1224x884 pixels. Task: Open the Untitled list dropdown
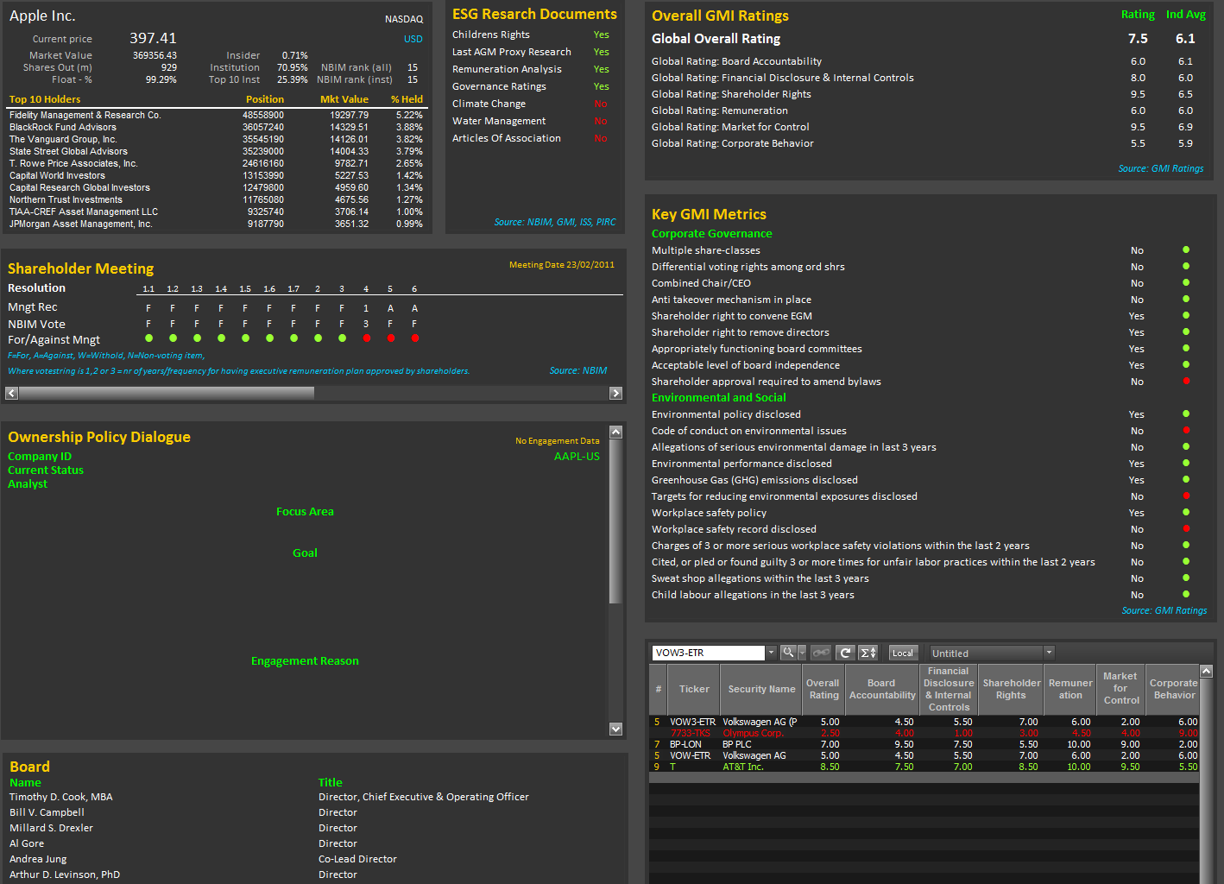click(1049, 653)
